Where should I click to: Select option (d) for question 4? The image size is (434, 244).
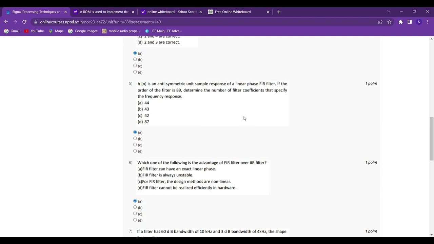point(135,72)
